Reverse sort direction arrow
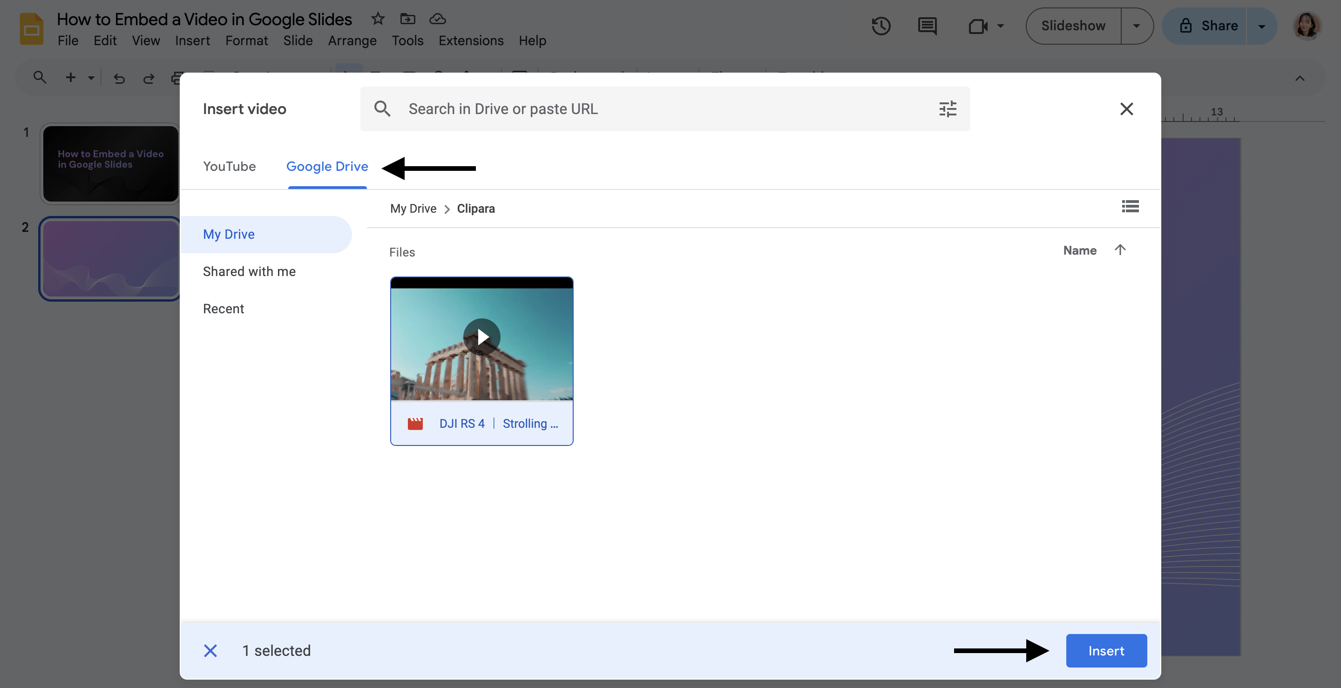The image size is (1341, 688). click(x=1120, y=250)
